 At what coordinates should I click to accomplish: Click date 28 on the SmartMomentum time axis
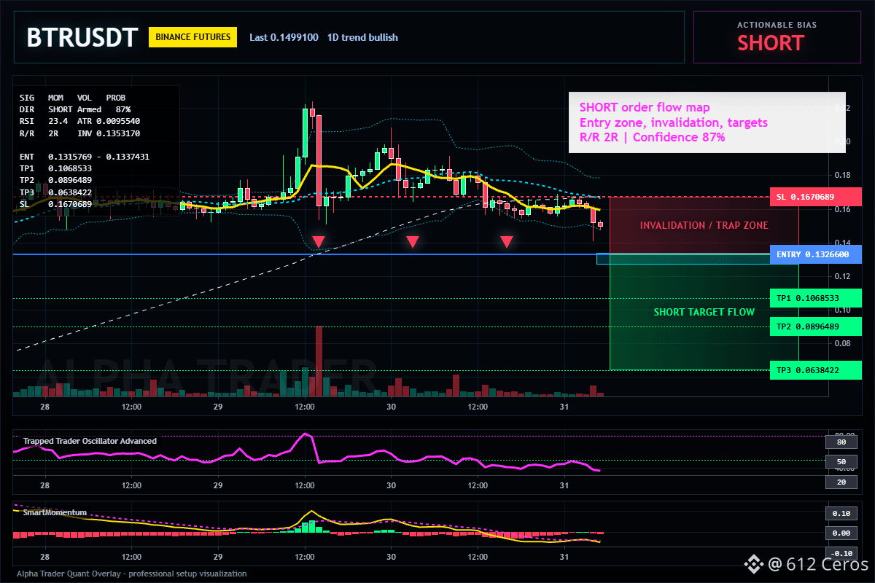point(44,556)
